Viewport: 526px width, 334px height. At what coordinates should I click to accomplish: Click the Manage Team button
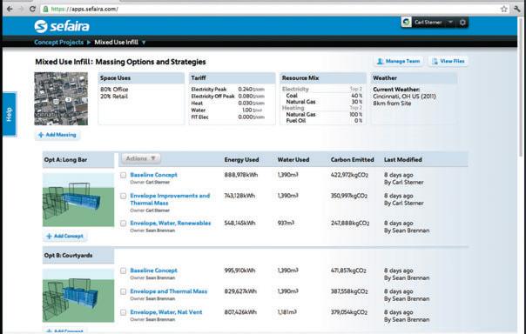coord(399,61)
